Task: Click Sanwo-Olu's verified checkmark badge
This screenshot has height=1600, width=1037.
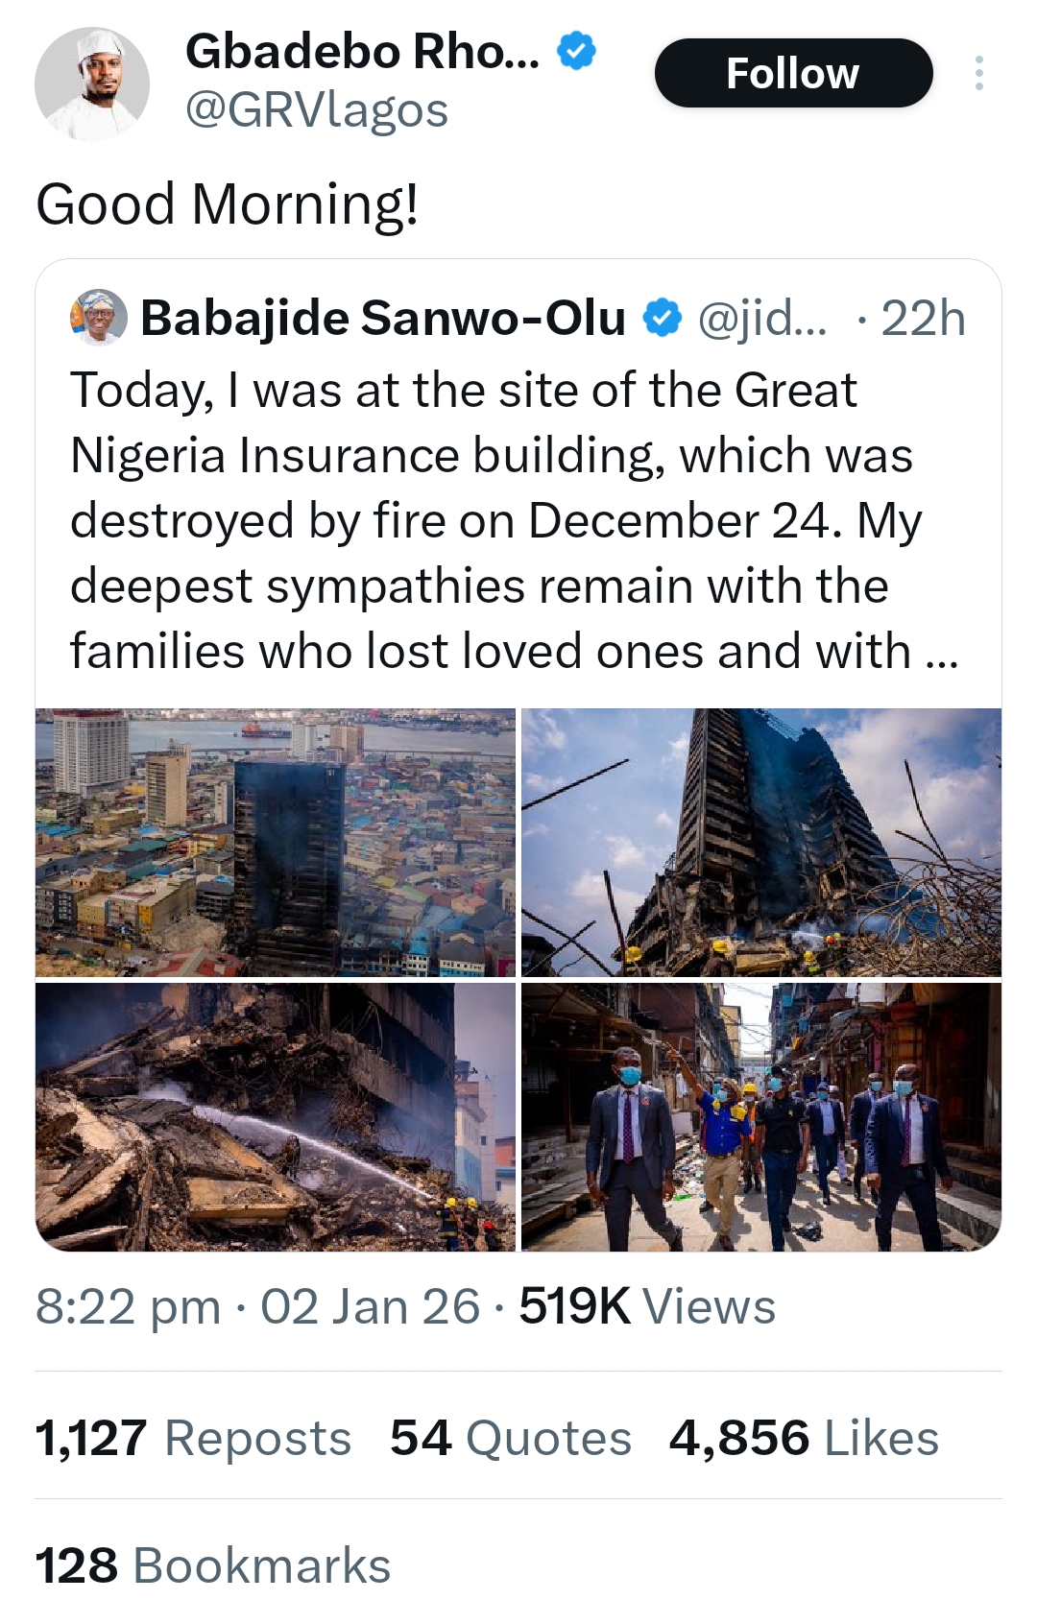Action: tap(662, 318)
